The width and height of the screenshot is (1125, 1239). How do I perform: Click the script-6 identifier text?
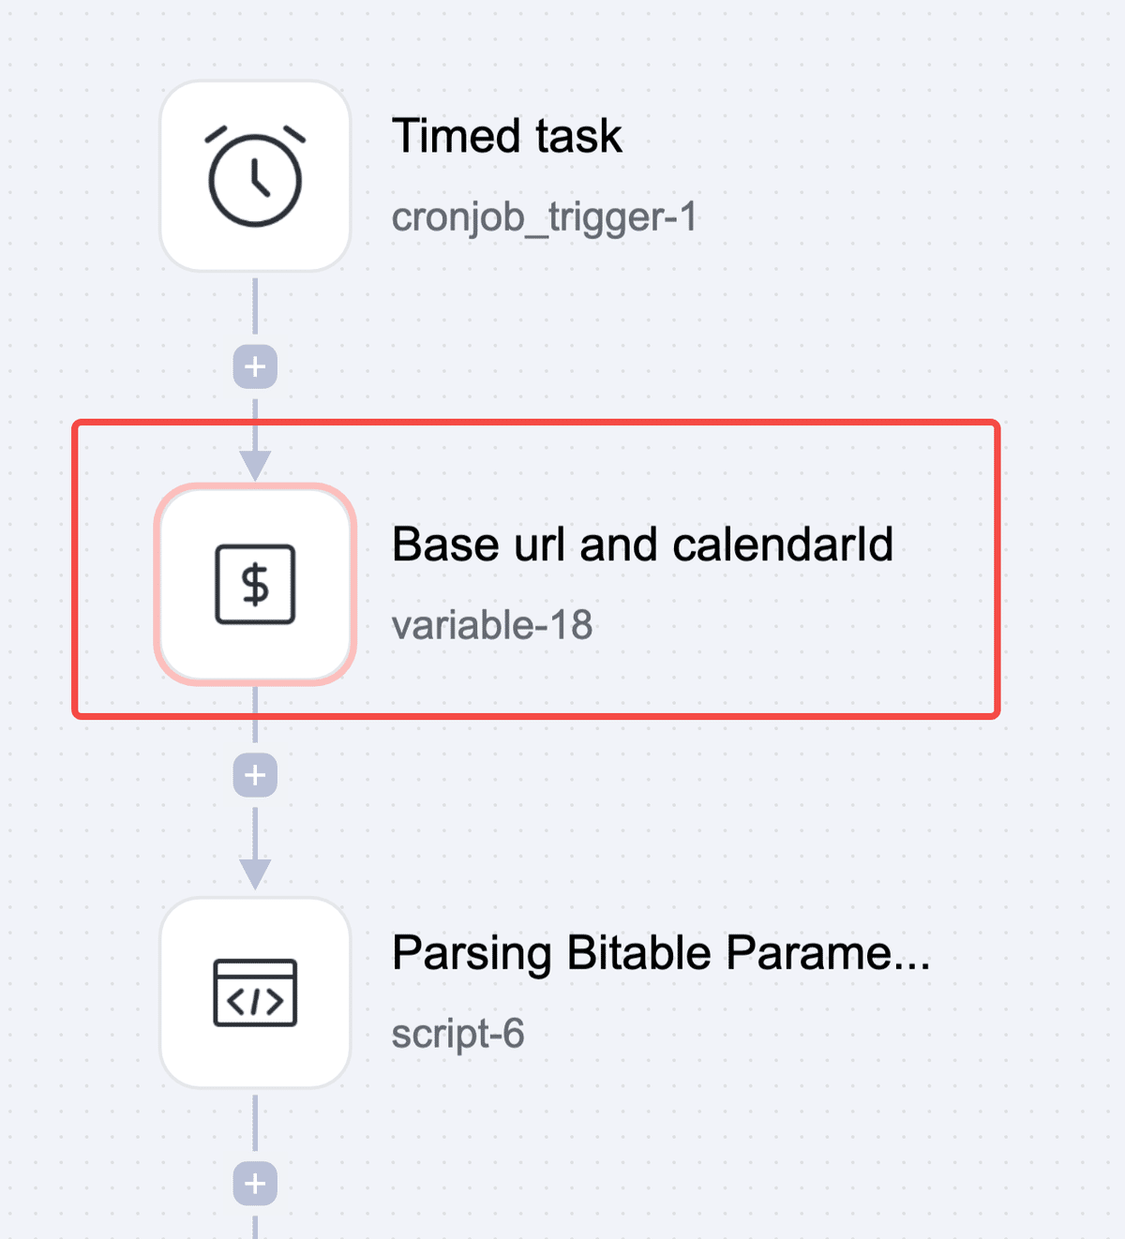(x=457, y=1034)
